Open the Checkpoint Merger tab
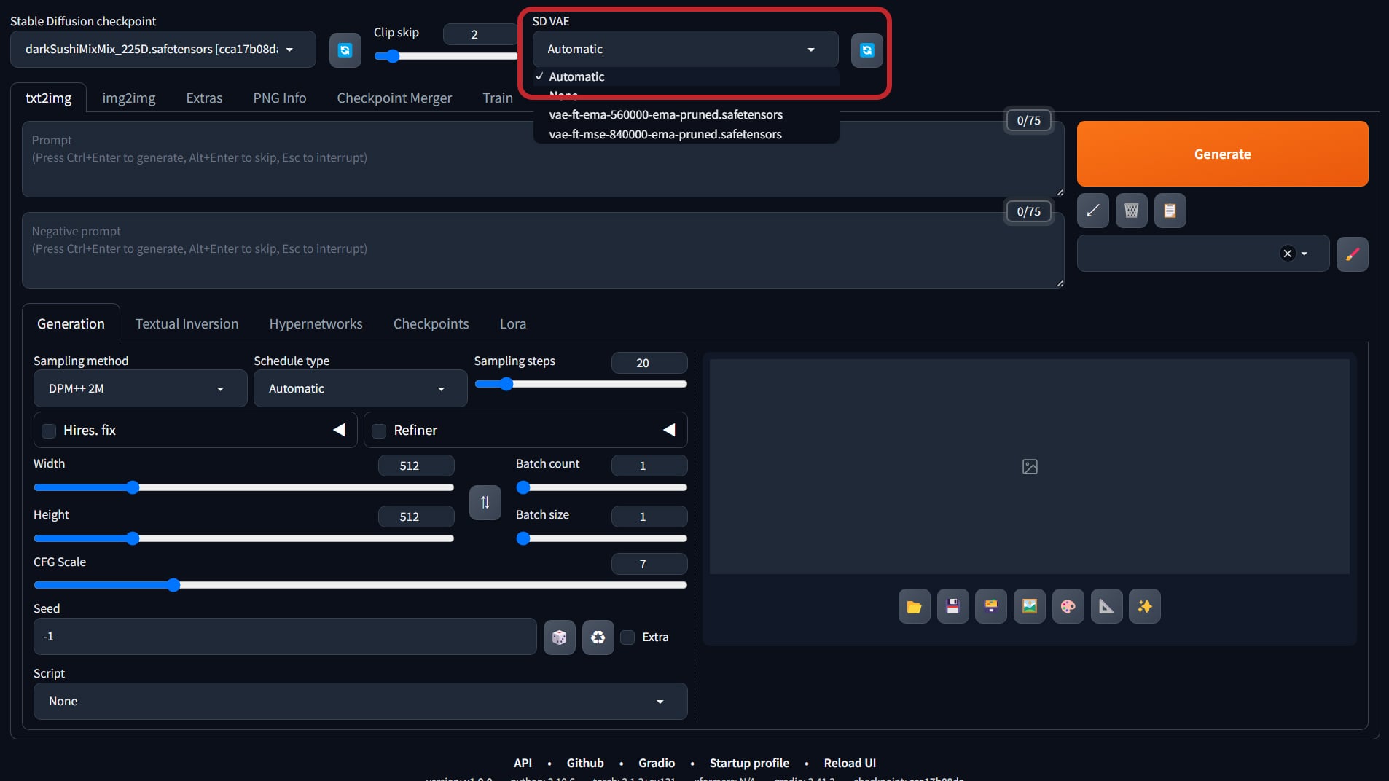The height and width of the screenshot is (781, 1389). (x=394, y=98)
